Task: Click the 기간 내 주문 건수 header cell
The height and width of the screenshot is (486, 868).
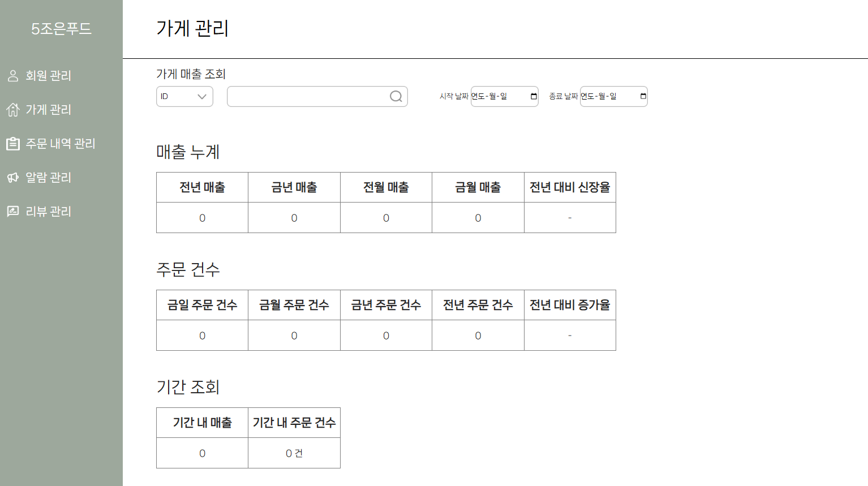Action: pyautogui.click(x=294, y=423)
